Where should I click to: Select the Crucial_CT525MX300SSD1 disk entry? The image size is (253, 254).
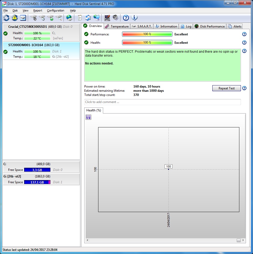pyautogui.click(x=41, y=33)
